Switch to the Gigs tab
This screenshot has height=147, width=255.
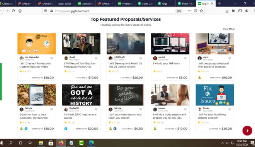tap(166, 3)
